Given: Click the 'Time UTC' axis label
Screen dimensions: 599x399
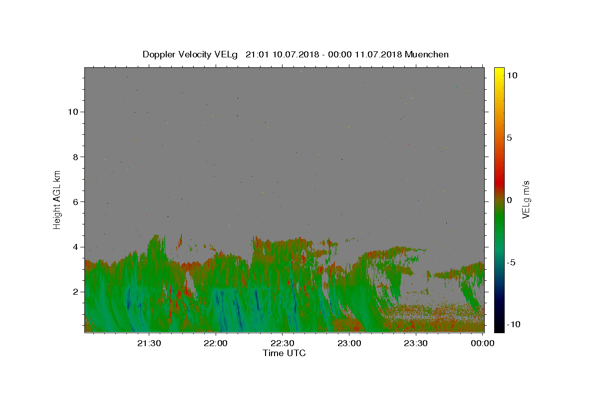Looking at the screenshot, I should [284, 353].
